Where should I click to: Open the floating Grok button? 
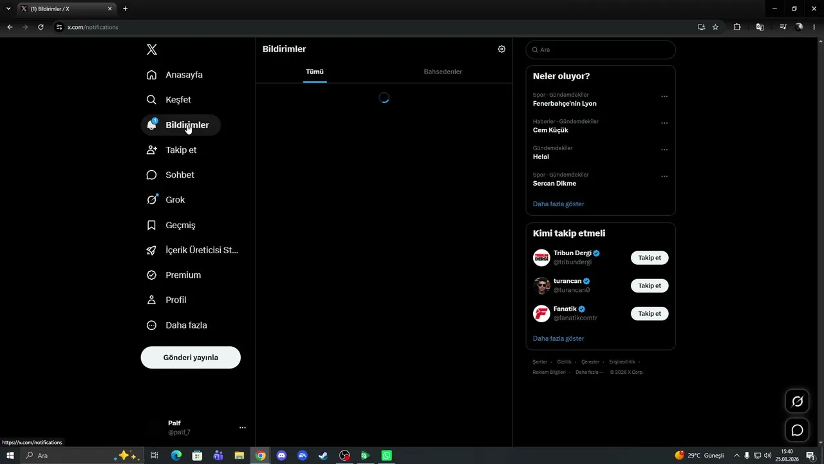pyautogui.click(x=797, y=401)
